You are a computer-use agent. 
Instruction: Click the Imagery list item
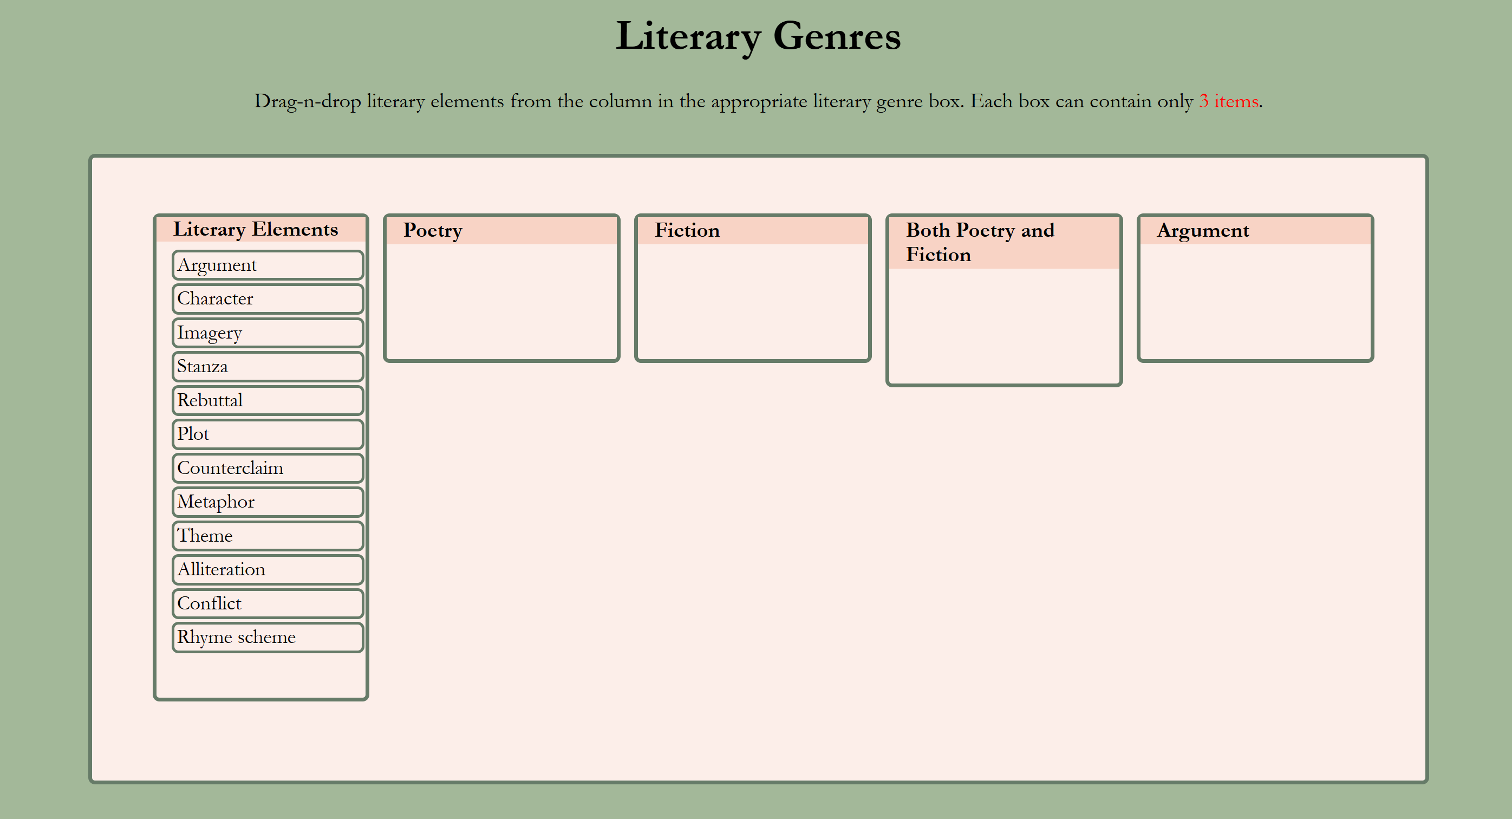(268, 333)
